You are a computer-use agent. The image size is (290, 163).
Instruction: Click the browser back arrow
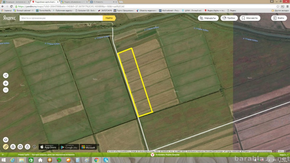3,6
